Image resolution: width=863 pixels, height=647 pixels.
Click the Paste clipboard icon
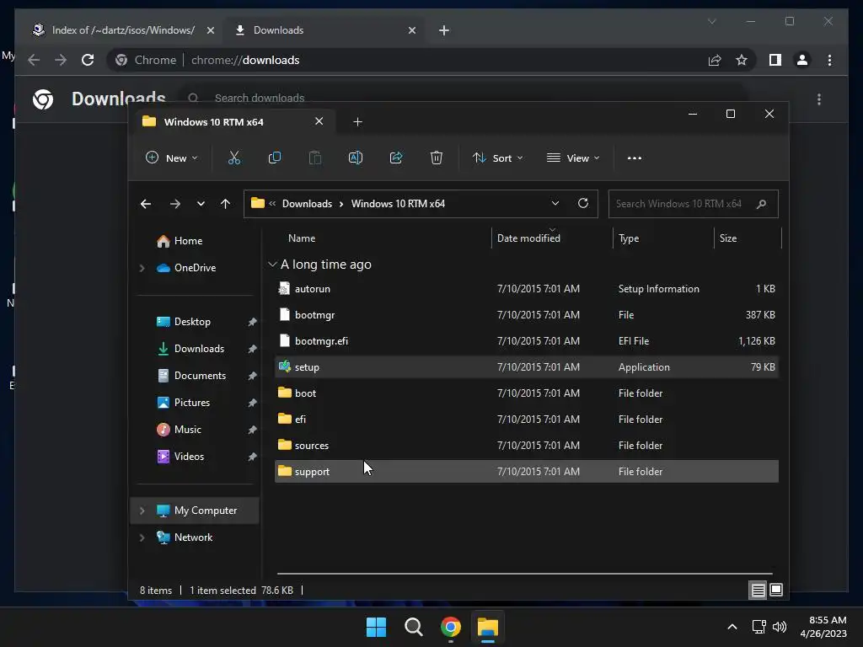(x=315, y=158)
